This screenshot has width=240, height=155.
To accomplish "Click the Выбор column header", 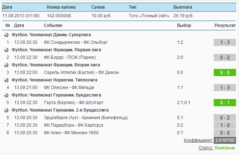I will pyautogui.click(x=184, y=25).
